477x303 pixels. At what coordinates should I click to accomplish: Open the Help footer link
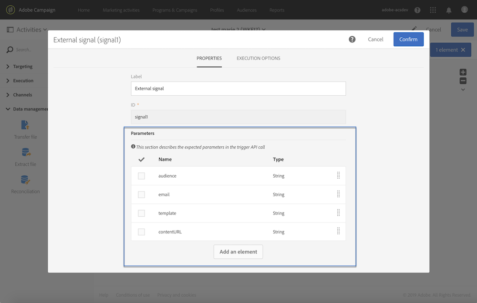(104, 295)
